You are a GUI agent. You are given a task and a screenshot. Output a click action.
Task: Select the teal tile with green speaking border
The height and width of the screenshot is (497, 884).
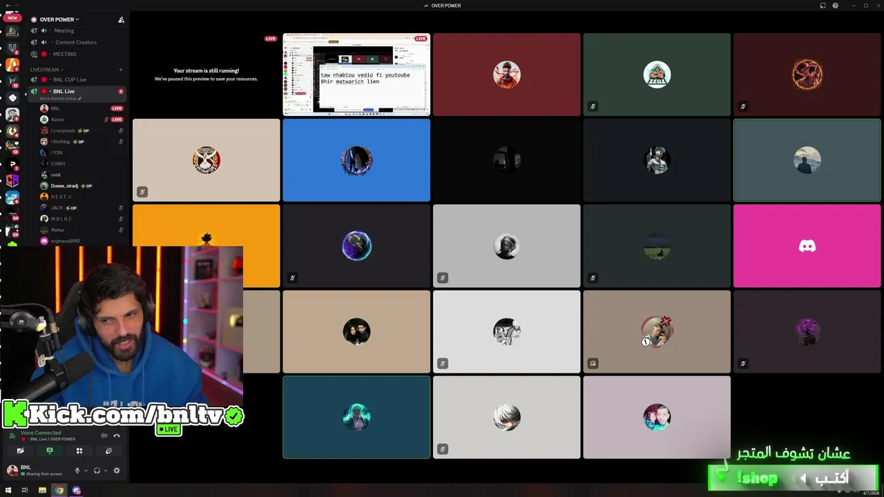pos(356,417)
